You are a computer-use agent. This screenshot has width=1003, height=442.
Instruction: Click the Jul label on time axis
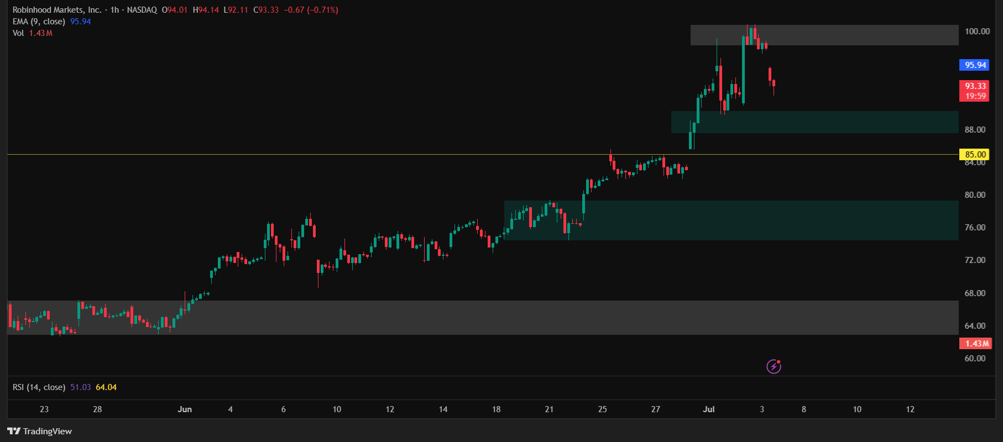pyautogui.click(x=709, y=409)
